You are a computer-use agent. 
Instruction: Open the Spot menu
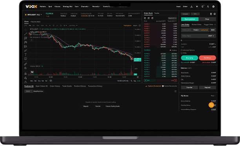tap(50, 7)
